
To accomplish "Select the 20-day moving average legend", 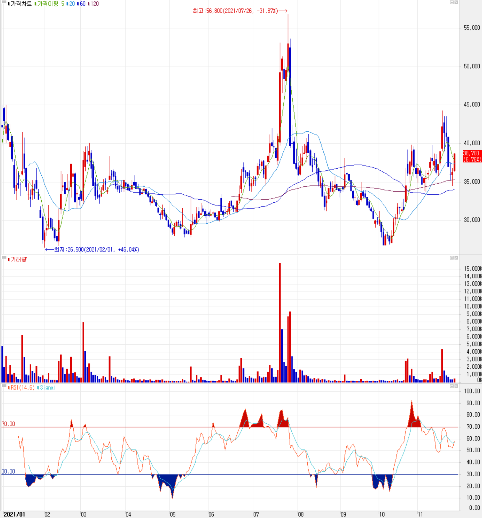I will pyautogui.click(x=71, y=4).
